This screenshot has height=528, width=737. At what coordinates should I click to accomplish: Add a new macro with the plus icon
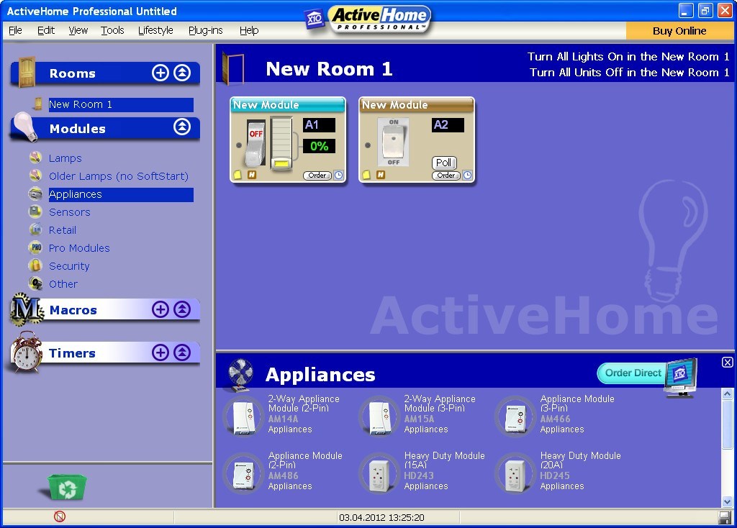pyautogui.click(x=160, y=309)
